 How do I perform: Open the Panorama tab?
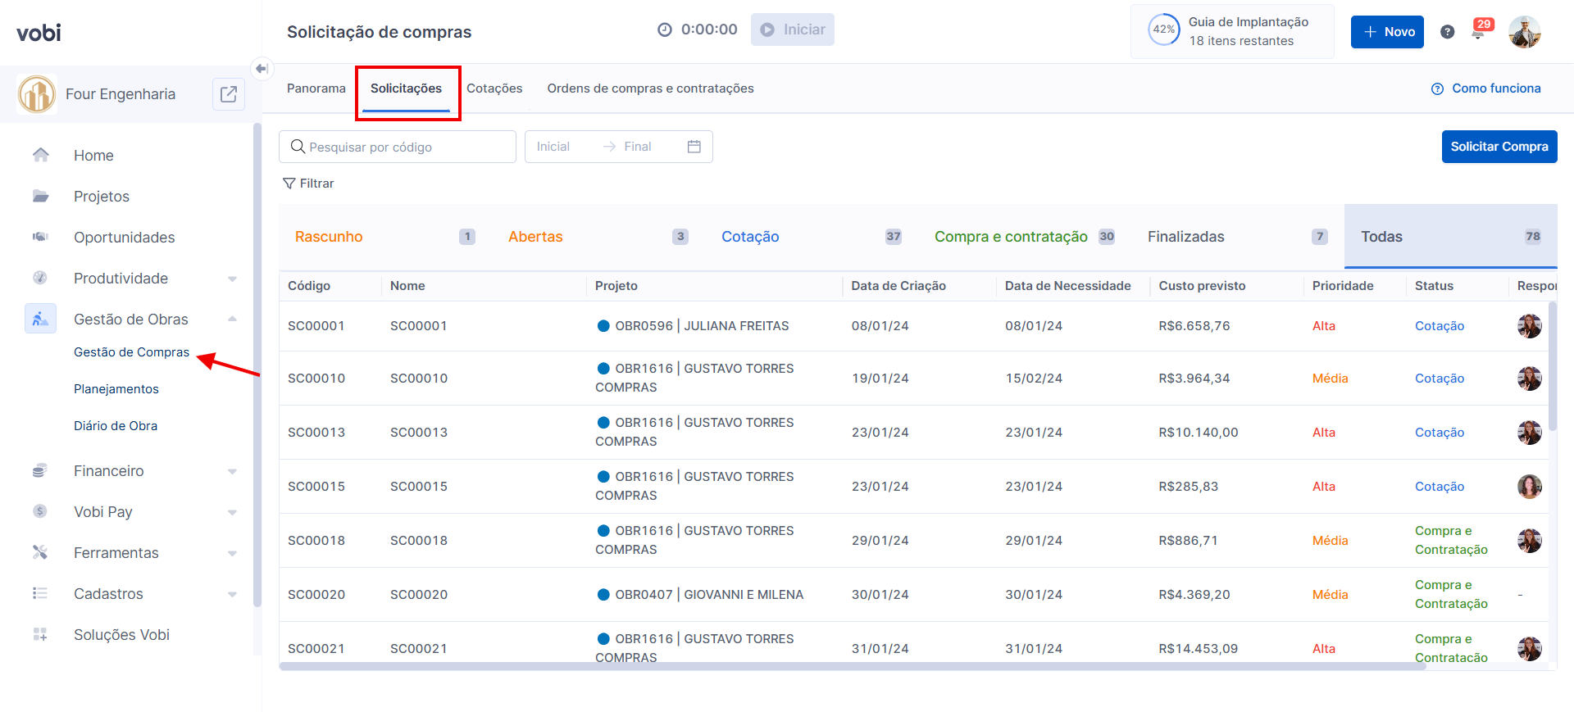point(316,88)
